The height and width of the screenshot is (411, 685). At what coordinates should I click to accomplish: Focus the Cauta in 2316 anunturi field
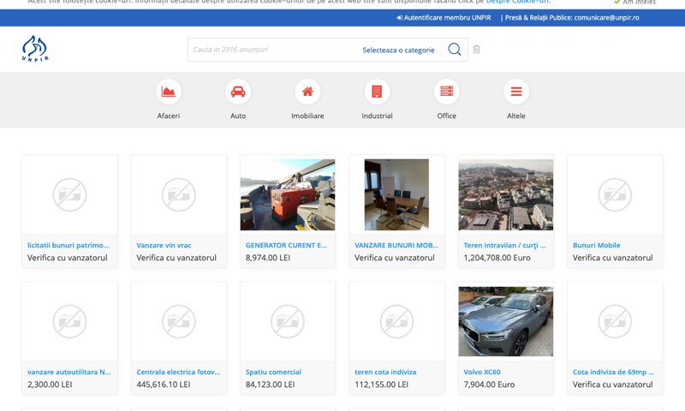(273, 50)
